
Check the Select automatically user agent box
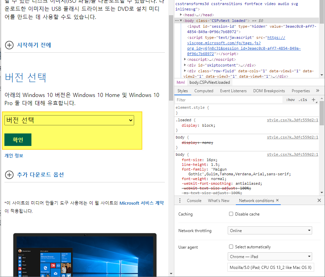click(x=231, y=247)
